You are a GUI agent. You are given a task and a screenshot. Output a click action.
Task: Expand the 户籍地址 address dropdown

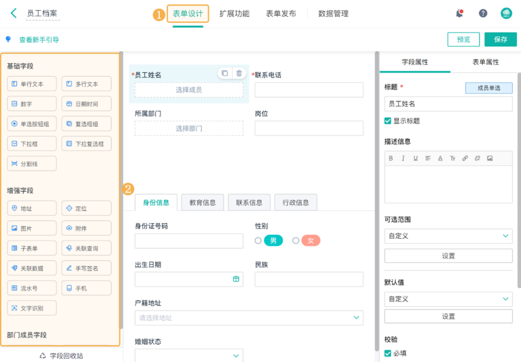(356, 318)
